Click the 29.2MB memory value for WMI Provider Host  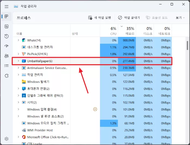(x=129, y=130)
